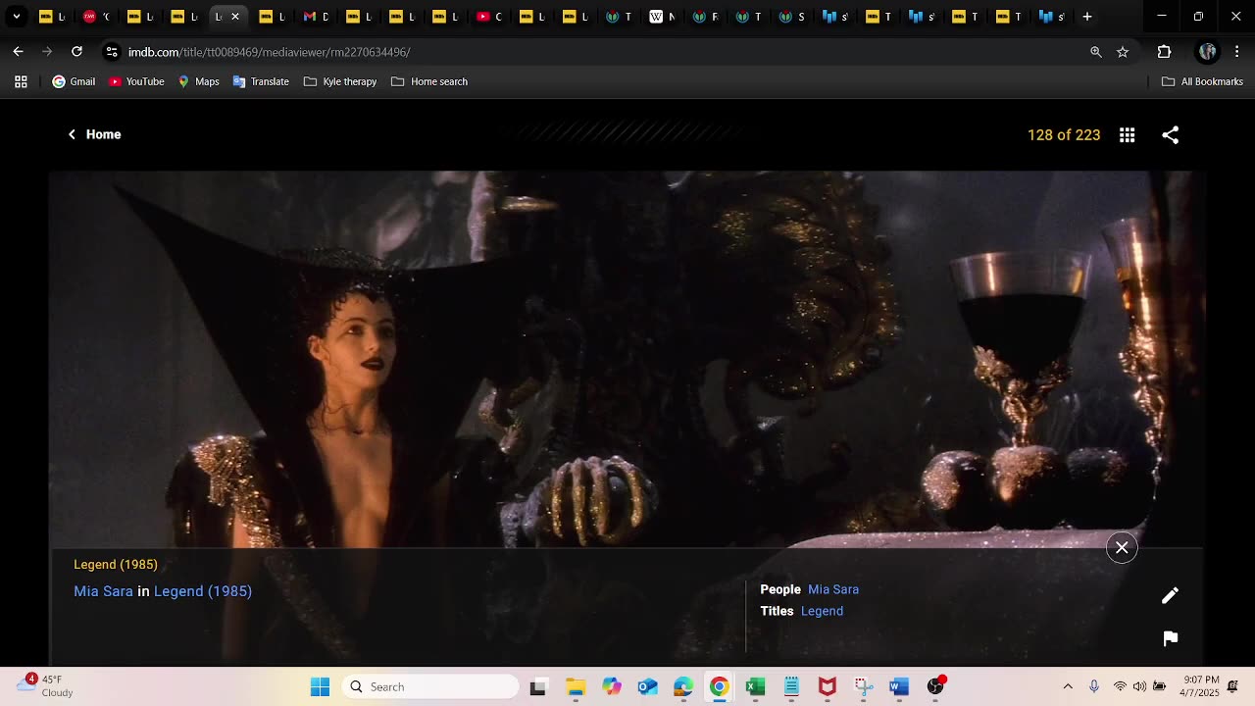Open Legend (1985) link in caption

(x=203, y=591)
